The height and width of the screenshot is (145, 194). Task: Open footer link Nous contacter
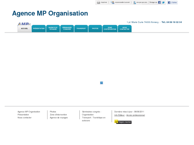click(25, 118)
